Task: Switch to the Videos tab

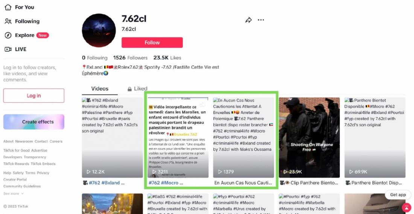Action: click(100, 88)
